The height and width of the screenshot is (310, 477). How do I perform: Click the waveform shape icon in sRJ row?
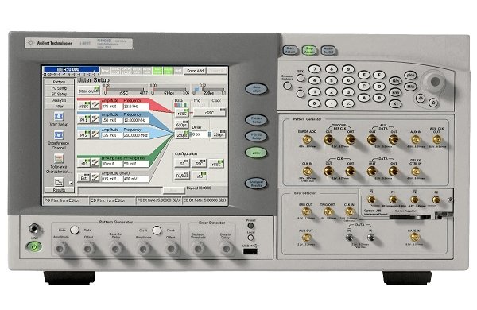click(x=95, y=163)
